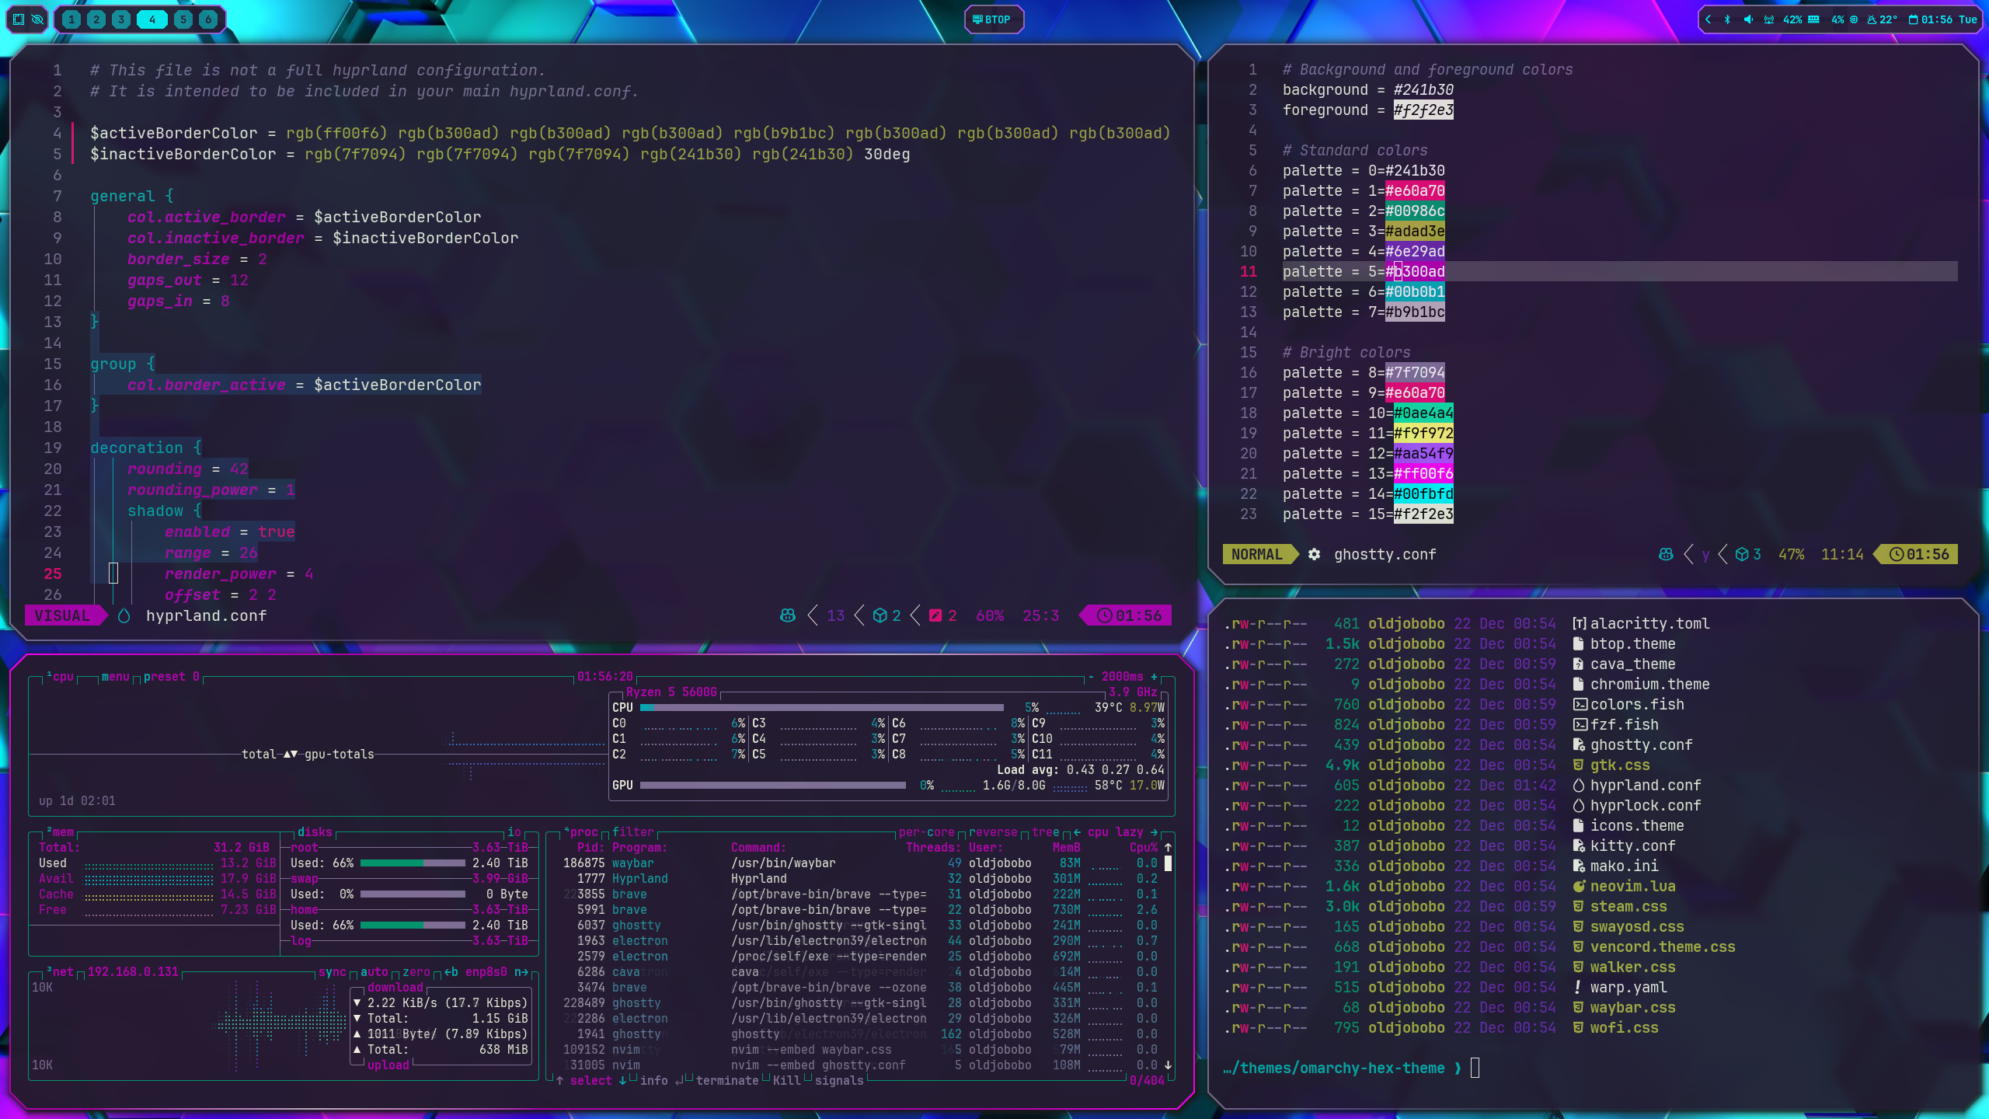Image resolution: width=1989 pixels, height=1119 pixels.
Task: Click preset 0 in the btop header
Action: point(172,677)
